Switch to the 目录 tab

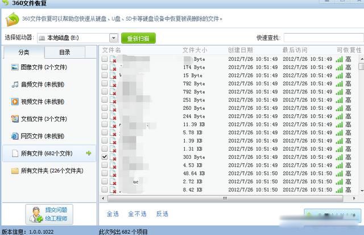point(65,52)
